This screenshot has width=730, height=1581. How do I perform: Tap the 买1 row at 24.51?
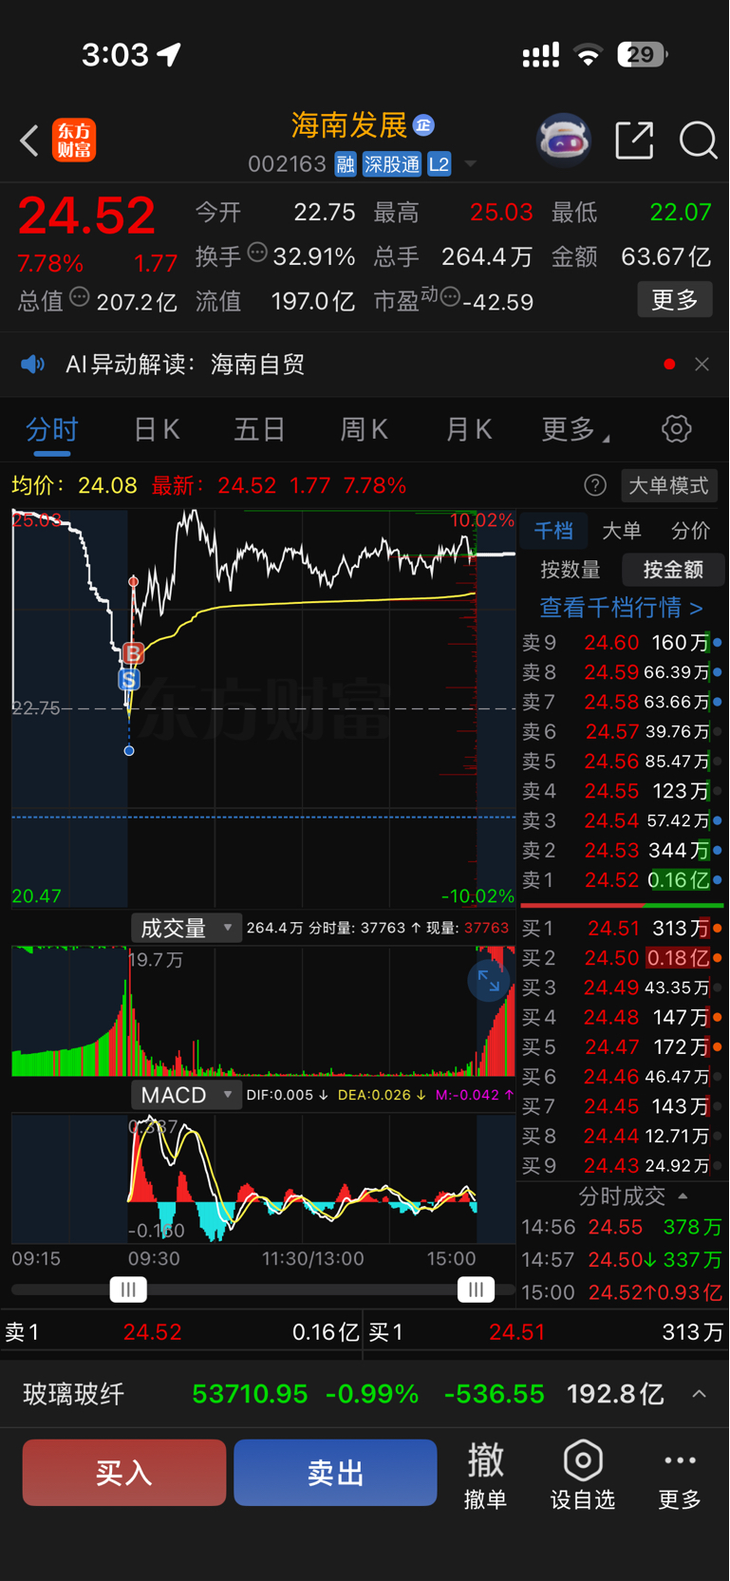pos(622,929)
